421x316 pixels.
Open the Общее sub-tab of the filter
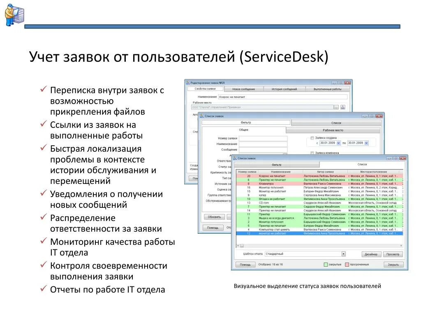243,130
